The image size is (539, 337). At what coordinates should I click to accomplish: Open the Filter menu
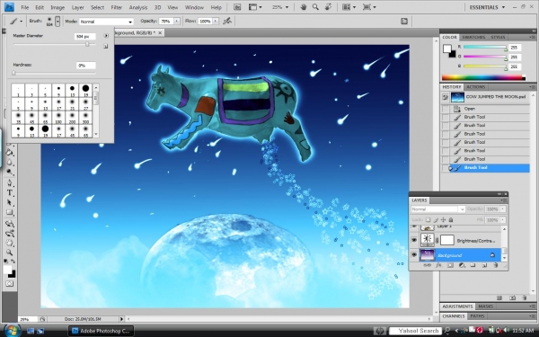[117, 7]
